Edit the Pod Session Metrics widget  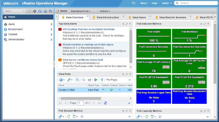coord(126,111)
